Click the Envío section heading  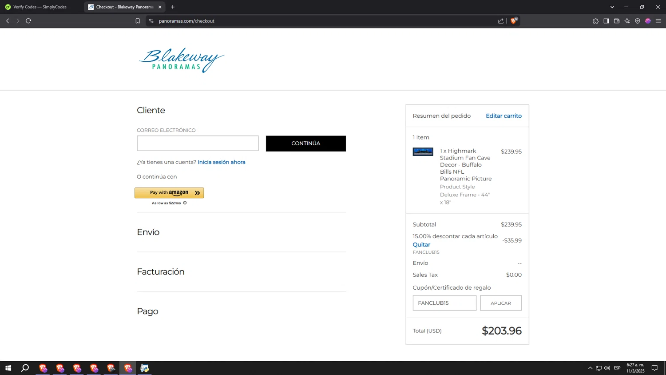click(148, 232)
